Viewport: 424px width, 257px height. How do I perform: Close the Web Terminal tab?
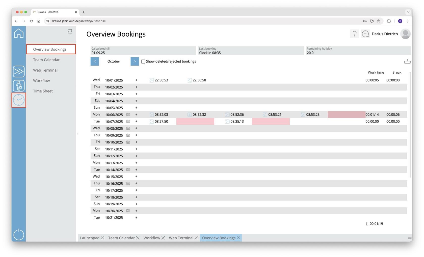(x=196, y=238)
